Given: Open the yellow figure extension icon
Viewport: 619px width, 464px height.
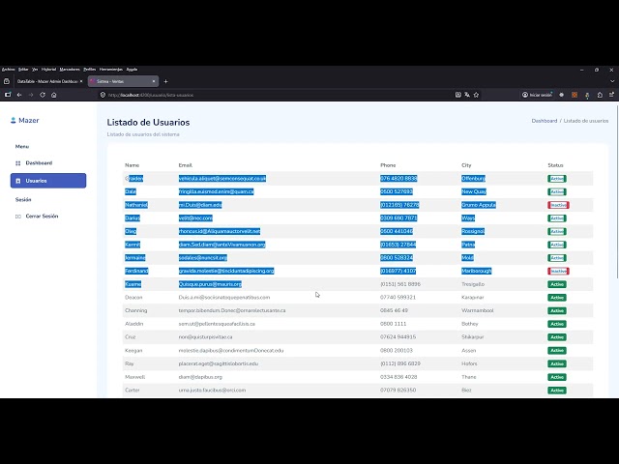Looking at the screenshot, I should coord(587,95).
